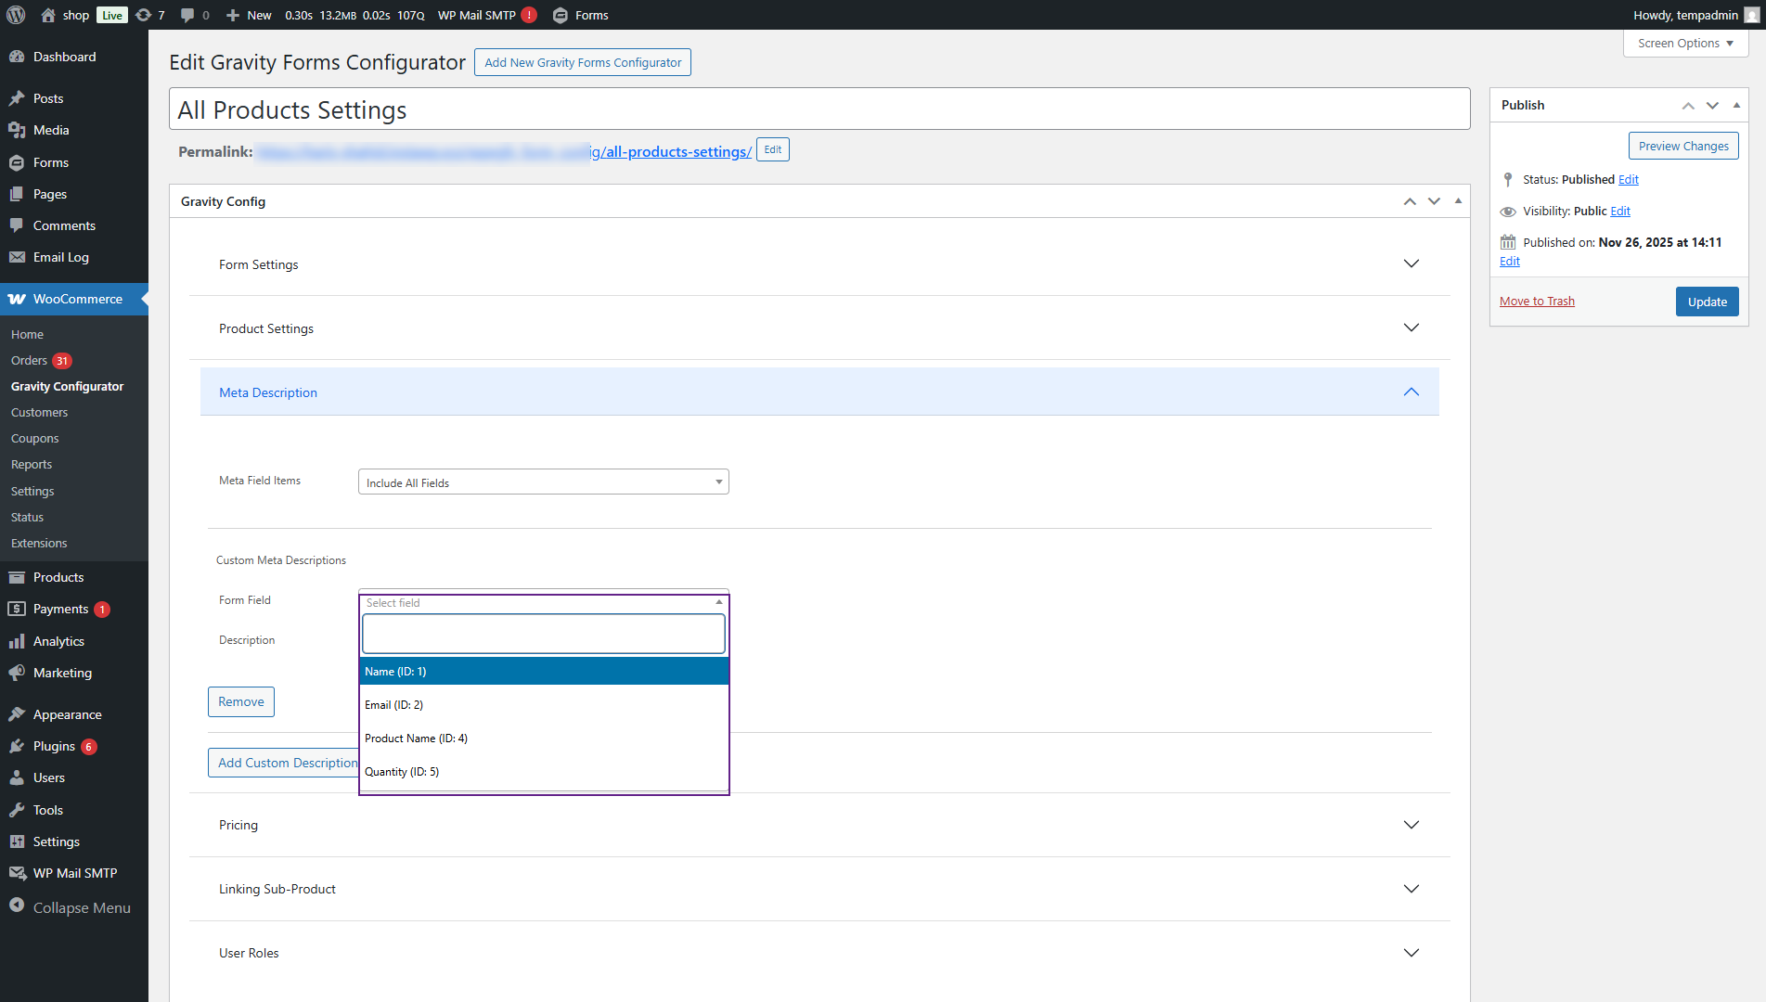Click Move to Trash link
Viewport: 1766px width, 1002px height.
pos(1537,302)
